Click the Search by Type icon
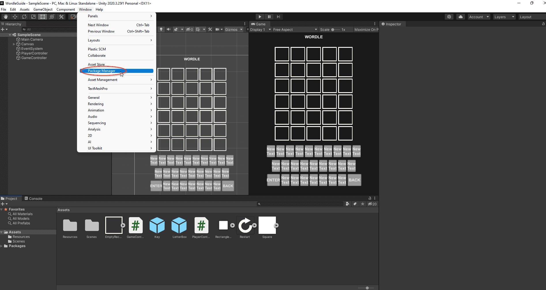 click(348, 204)
